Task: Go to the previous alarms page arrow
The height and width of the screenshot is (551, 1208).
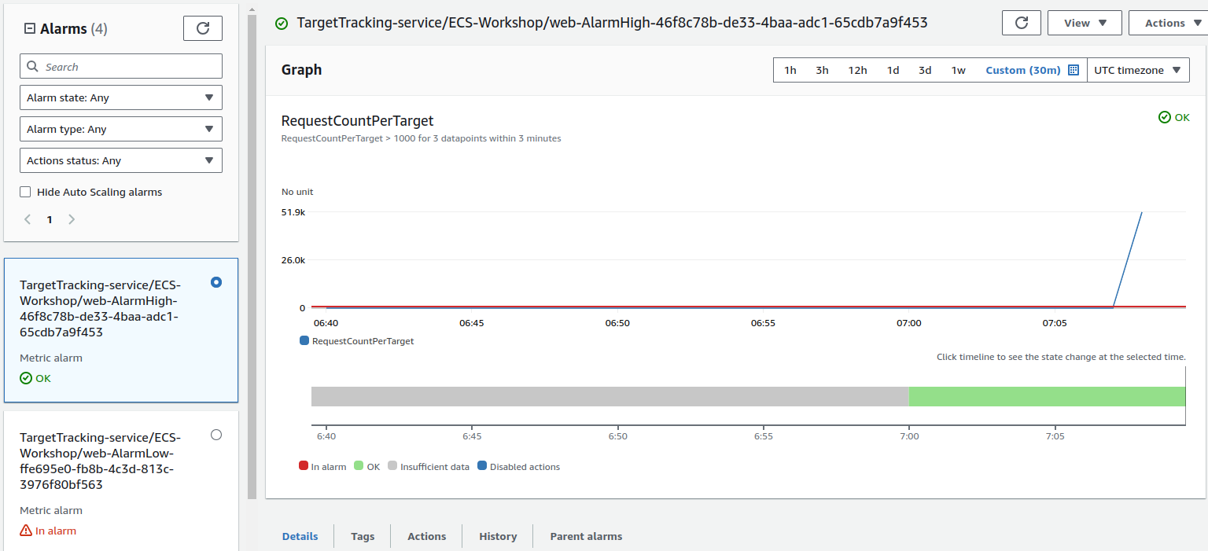Action: (28, 219)
